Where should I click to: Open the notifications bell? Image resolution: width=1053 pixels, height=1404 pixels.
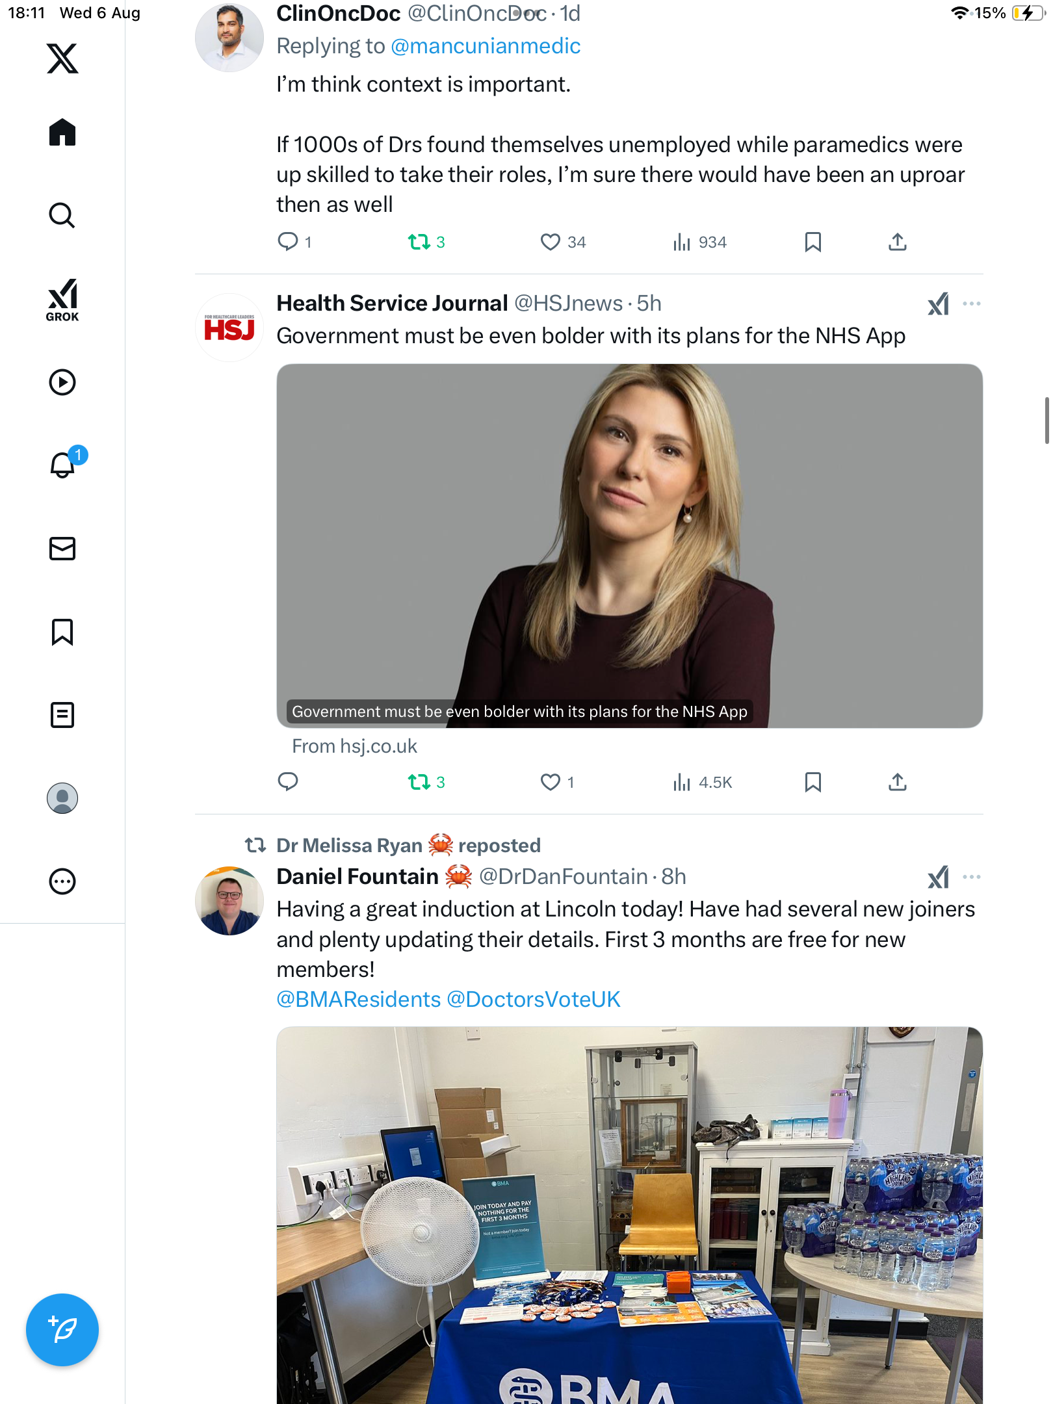63,465
